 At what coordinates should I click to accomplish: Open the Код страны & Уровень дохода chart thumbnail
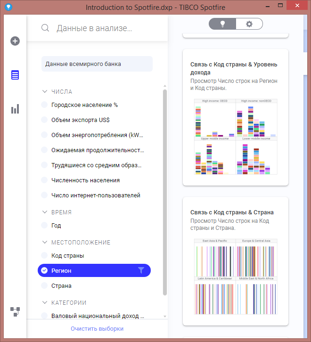click(x=236, y=137)
